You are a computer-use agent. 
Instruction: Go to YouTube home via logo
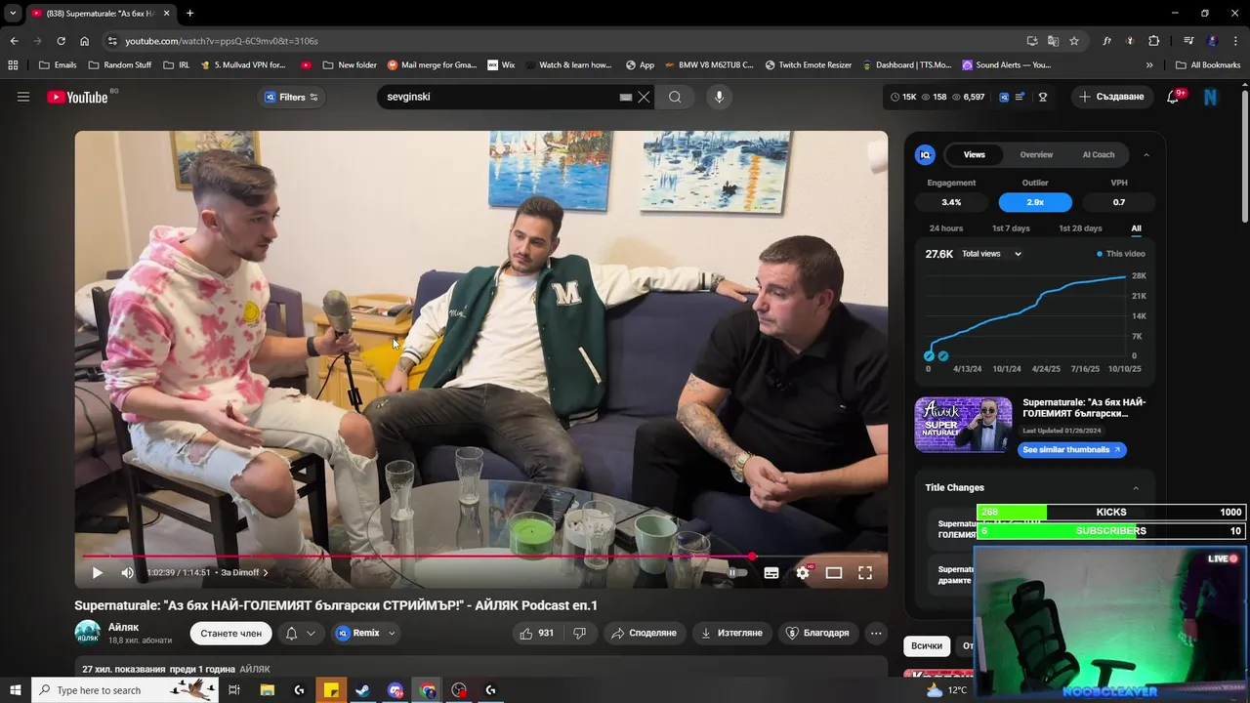pos(77,97)
